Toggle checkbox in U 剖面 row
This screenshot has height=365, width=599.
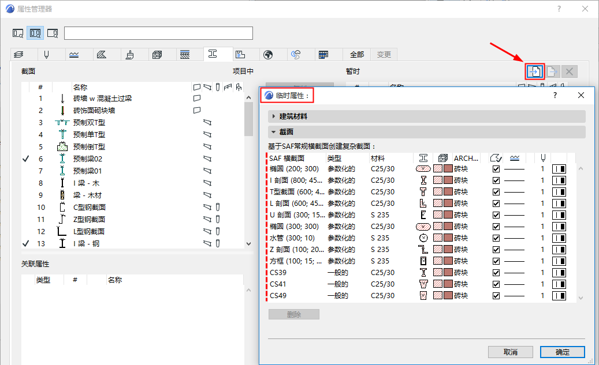[496, 215]
